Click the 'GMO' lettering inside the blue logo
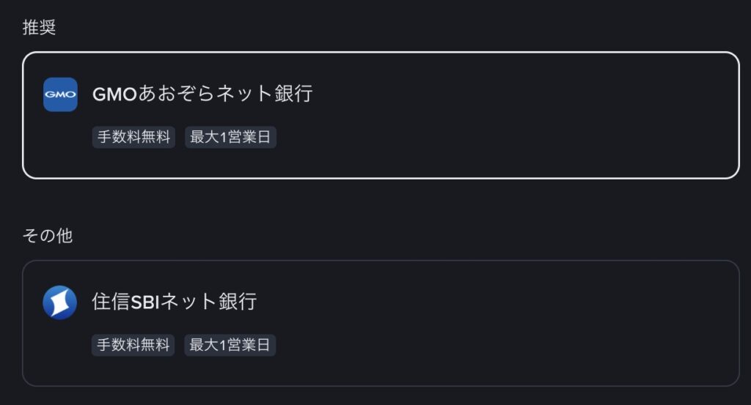The image size is (751, 405). click(60, 94)
